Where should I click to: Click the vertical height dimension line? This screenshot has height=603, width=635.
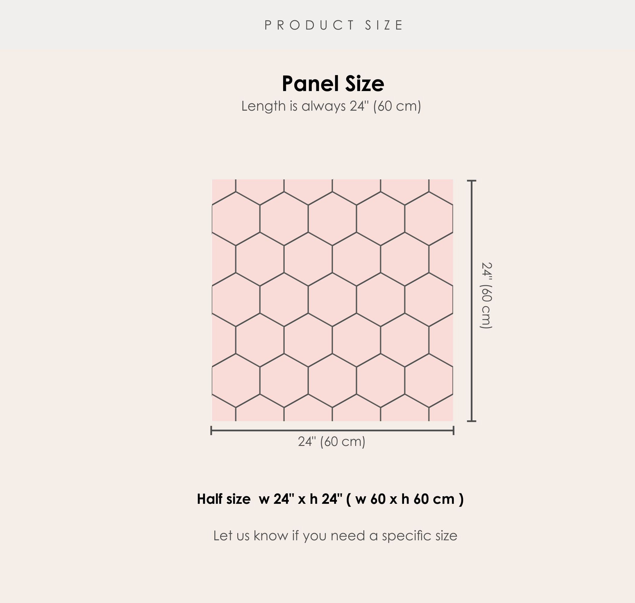click(x=471, y=301)
